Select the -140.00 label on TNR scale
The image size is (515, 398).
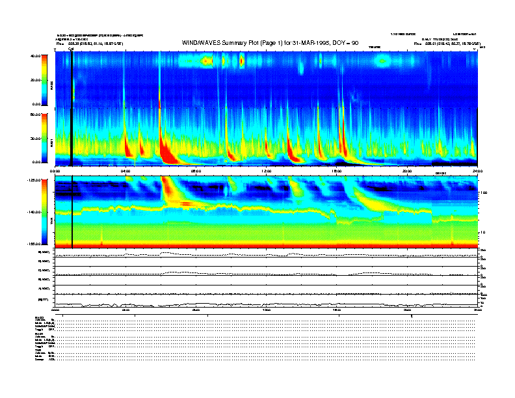(34, 212)
